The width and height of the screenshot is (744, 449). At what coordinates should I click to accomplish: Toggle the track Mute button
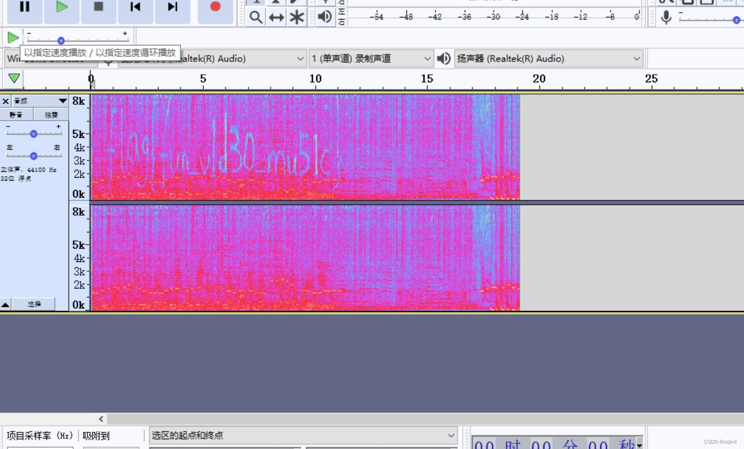pyautogui.click(x=16, y=115)
